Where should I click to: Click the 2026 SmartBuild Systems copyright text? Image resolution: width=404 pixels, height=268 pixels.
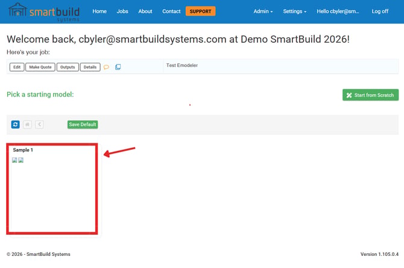(39, 254)
